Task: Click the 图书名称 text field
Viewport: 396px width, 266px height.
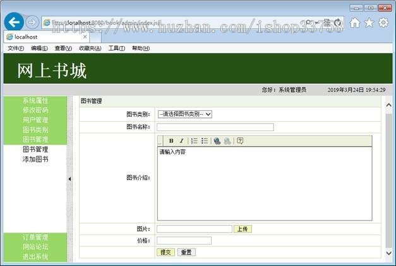Action: pyautogui.click(x=215, y=127)
